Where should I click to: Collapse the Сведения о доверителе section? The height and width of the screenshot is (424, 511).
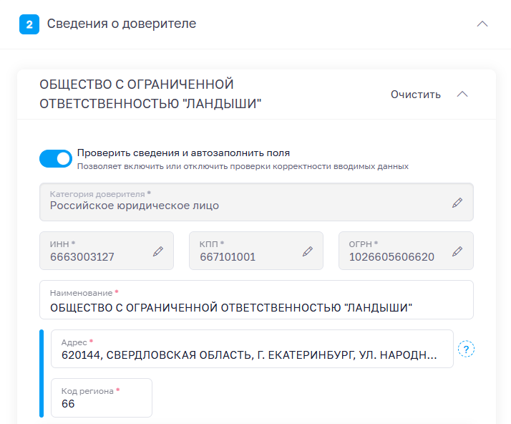(482, 24)
